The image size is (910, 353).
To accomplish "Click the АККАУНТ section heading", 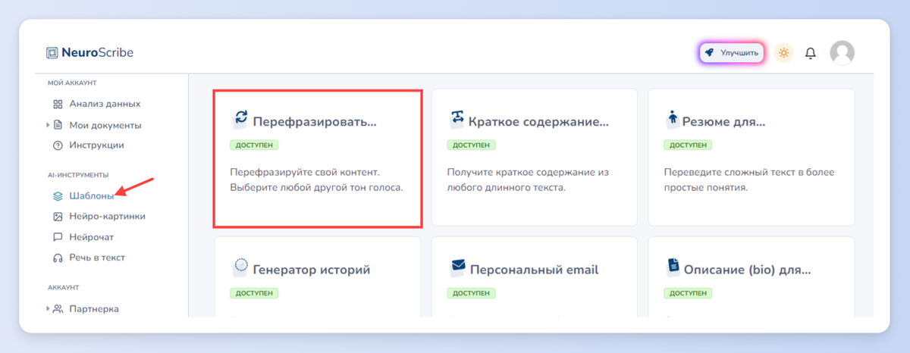I will pos(63,287).
